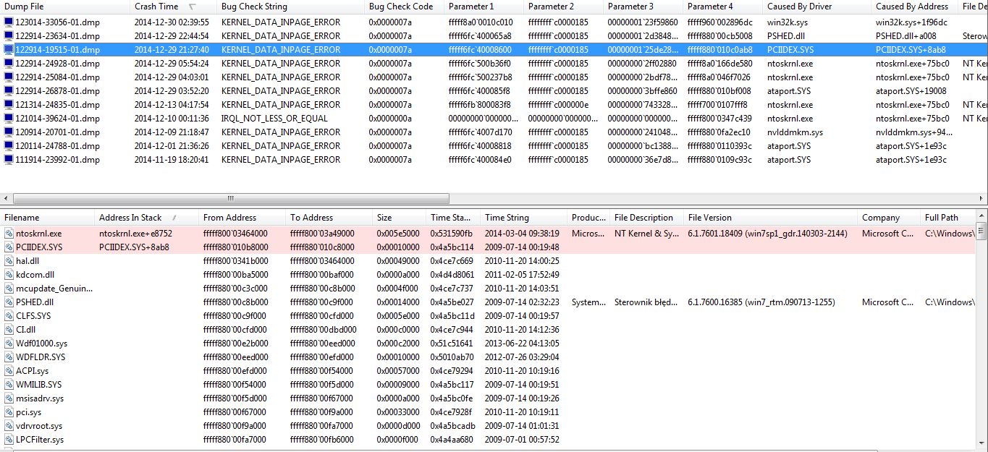988x452 pixels.
Task: Sort drivers by Time String column
Action: [524, 218]
